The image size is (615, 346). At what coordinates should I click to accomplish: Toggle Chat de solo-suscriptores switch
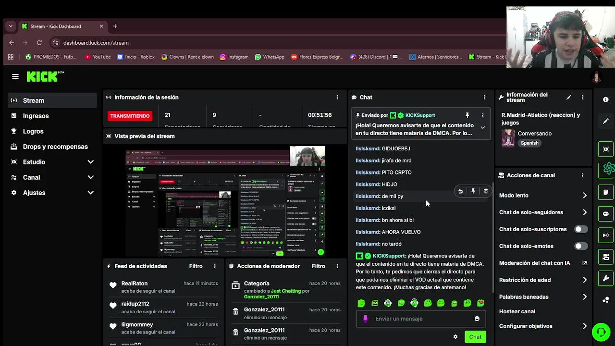coord(581,229)
